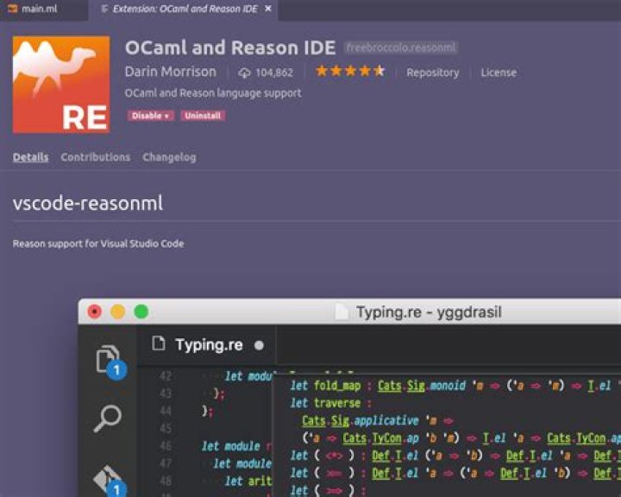This screenshot has width=621, height=497.
Task: Click the Uninstall button
Action: pyautogui.click(x=203, y=116)
